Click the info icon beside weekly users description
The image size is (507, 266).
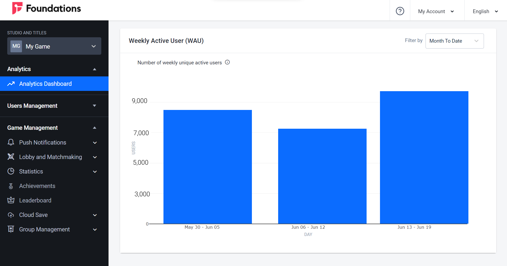[227, 62]
